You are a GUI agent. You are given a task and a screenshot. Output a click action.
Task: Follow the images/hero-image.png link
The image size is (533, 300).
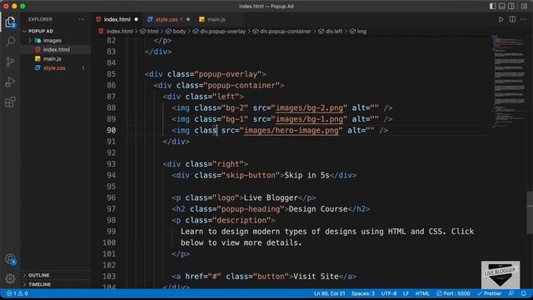pos(291,130)
